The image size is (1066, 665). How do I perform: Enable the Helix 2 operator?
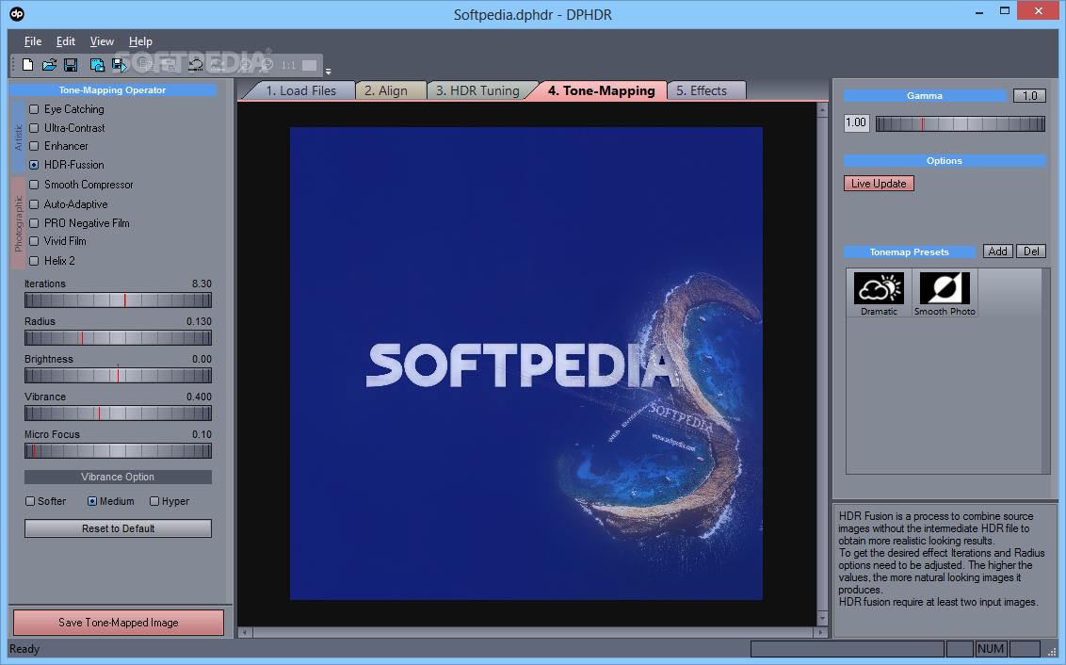34,261
